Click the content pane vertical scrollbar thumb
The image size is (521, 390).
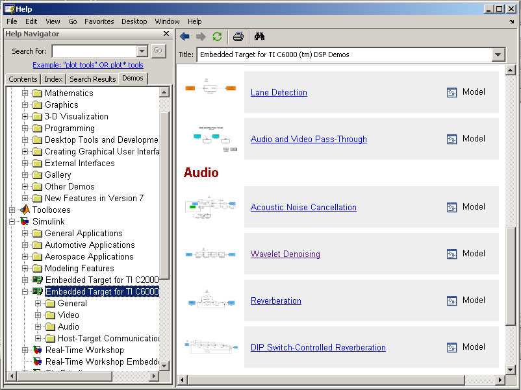click(511, 276)
